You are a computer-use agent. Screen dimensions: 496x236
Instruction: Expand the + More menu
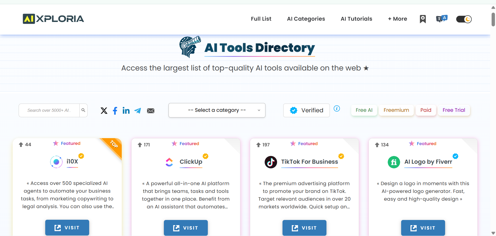pos(397,19)
